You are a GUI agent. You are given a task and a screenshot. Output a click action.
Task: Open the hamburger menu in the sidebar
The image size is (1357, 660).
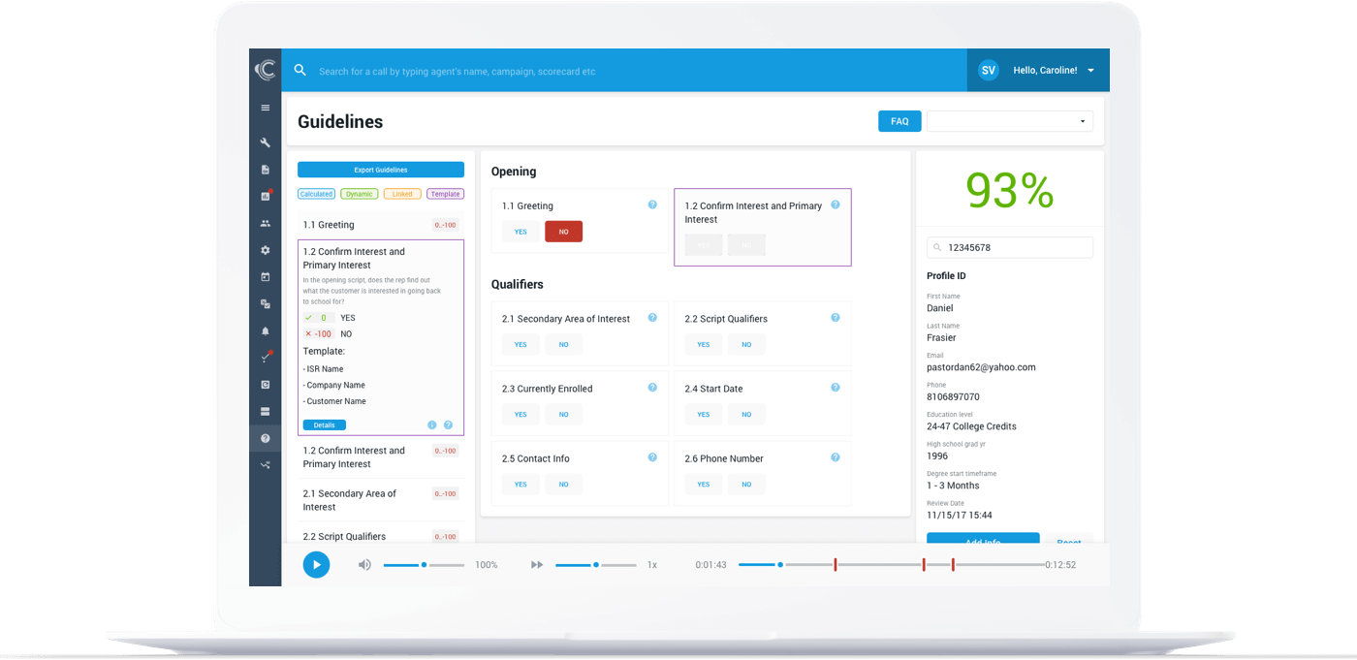pos(265,108)
